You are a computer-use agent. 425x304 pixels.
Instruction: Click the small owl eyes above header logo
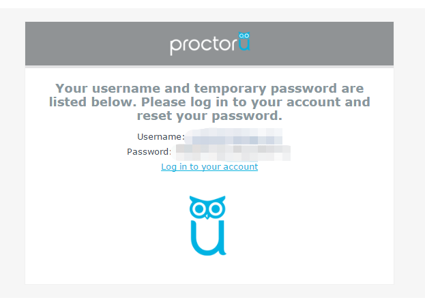tap(244, 35)
